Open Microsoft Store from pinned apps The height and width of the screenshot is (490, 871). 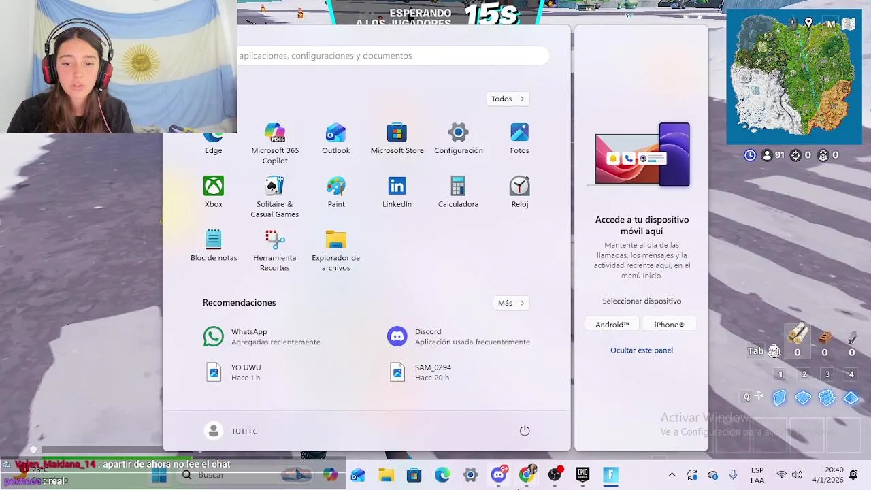(x=397, y=139)
